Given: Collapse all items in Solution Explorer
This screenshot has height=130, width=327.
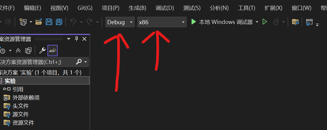Looking at the screenshot, I should click(x=18, y=50).
